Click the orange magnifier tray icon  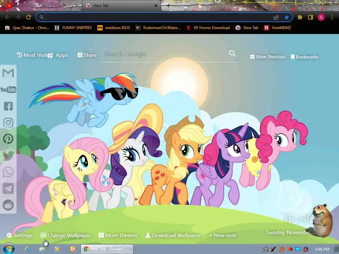[281, 249]
